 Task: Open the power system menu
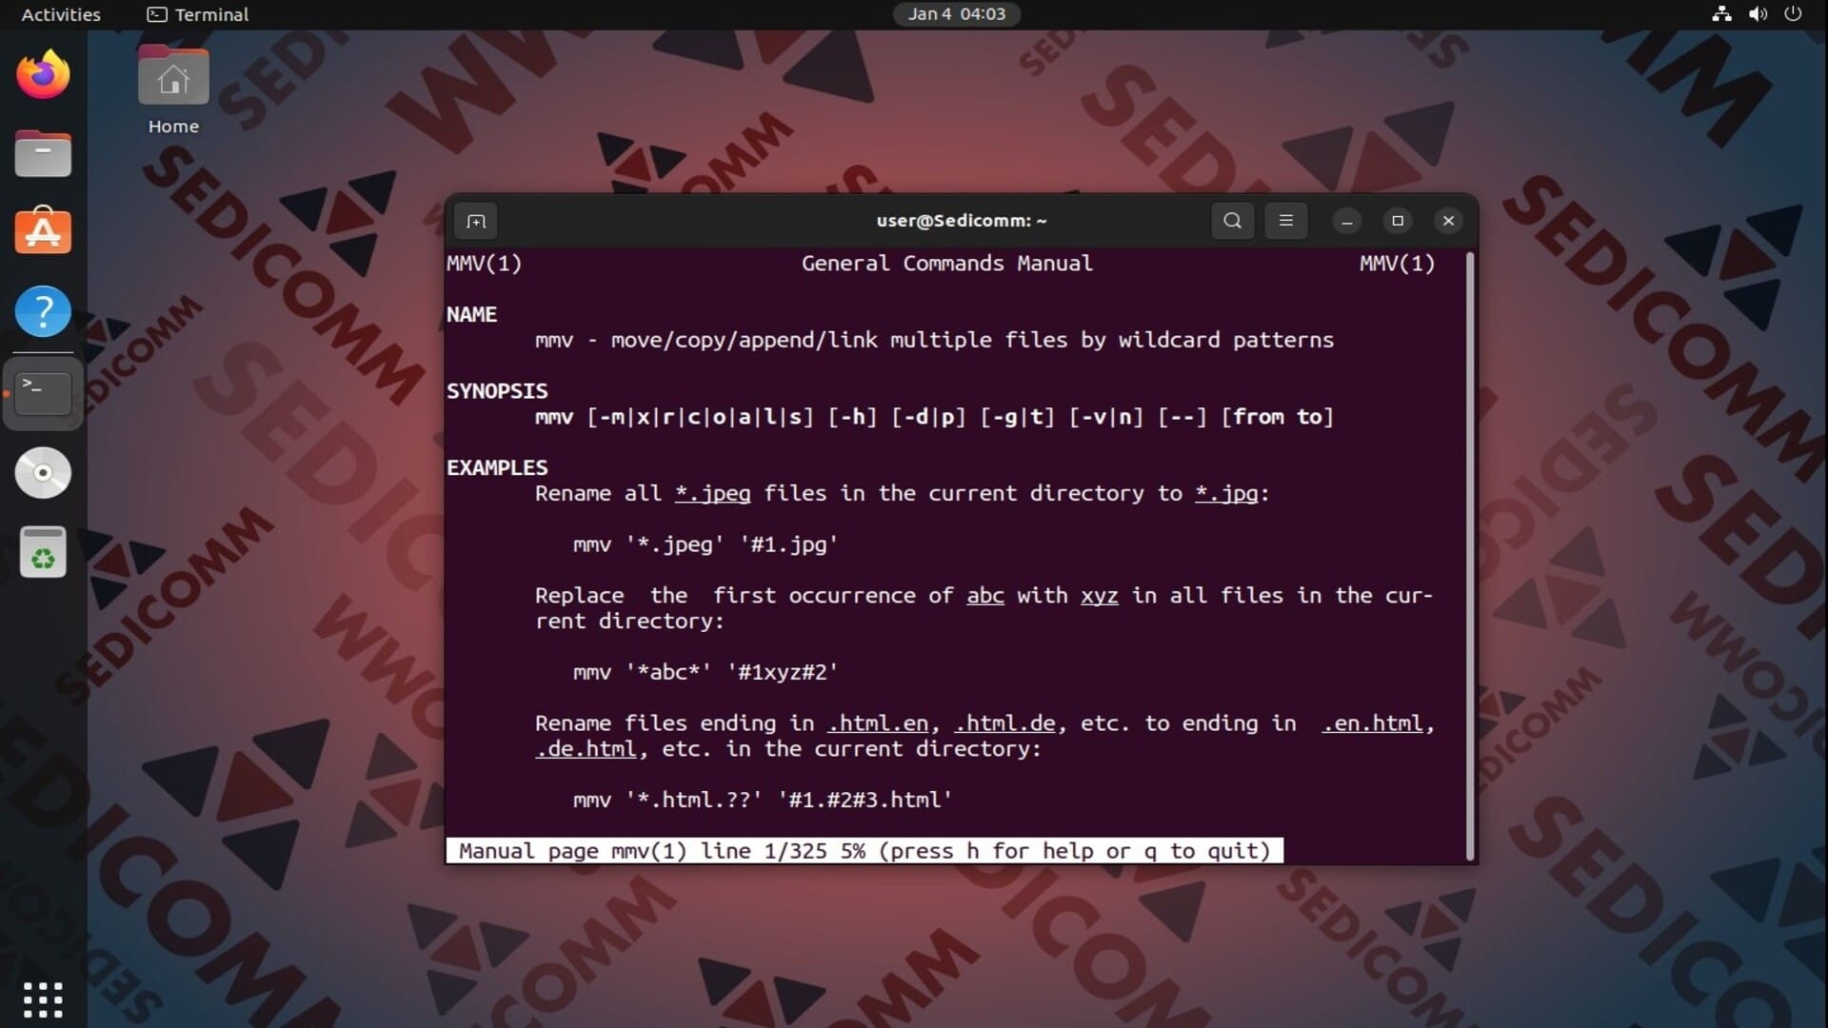pyautogui.click(x=1793, y=14)
